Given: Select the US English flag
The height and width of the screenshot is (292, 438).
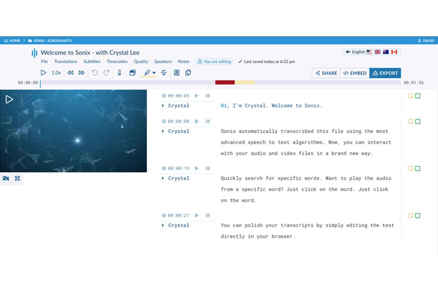Looking at the screenshot, I should (369, 52).
